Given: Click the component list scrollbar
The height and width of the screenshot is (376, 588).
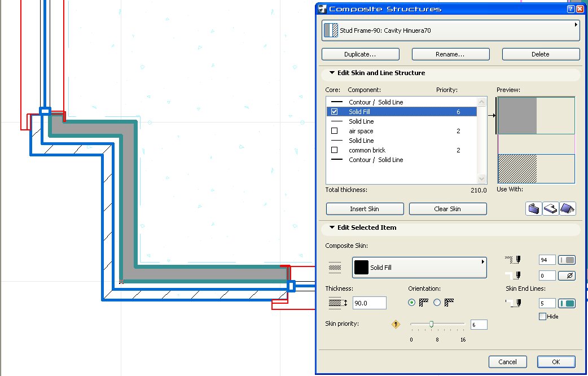Looking at the screenshot, I should [x=481, y=138].
